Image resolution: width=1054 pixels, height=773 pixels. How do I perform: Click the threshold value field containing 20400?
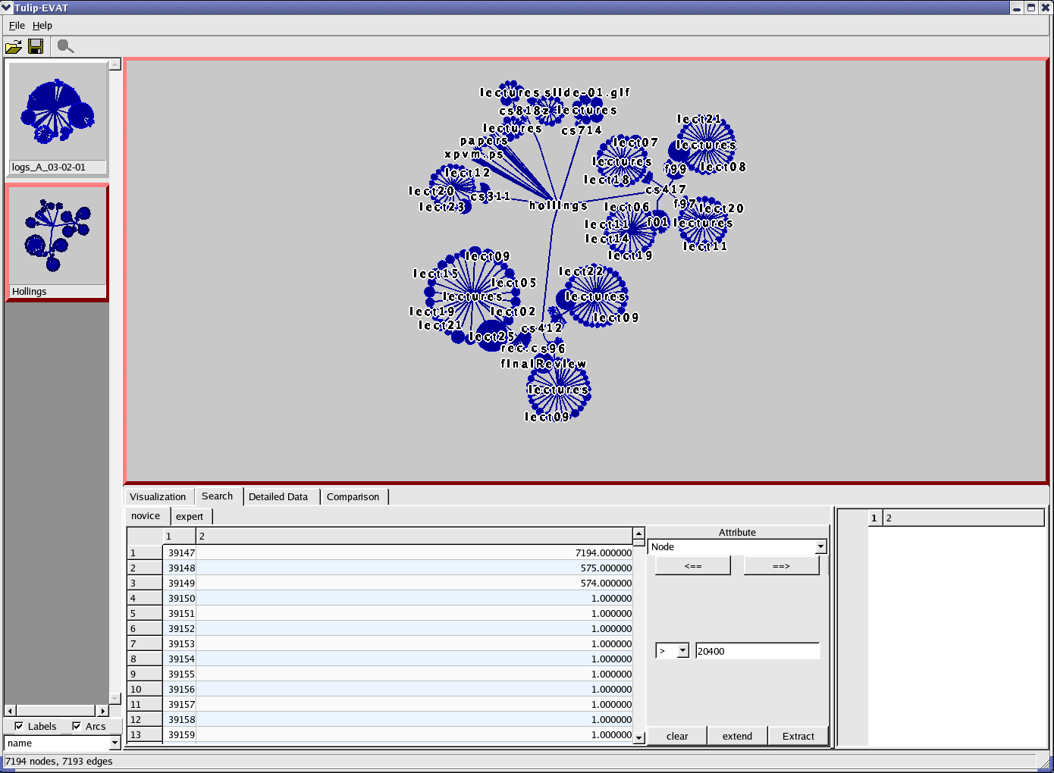(757, 651)
